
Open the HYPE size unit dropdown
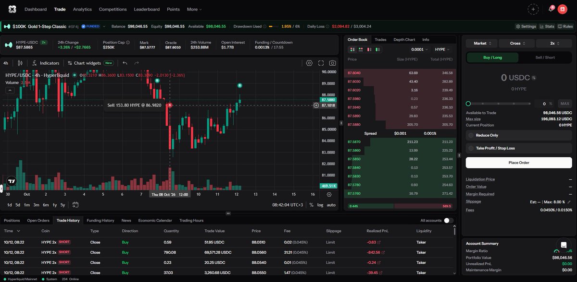coord(442,49)
